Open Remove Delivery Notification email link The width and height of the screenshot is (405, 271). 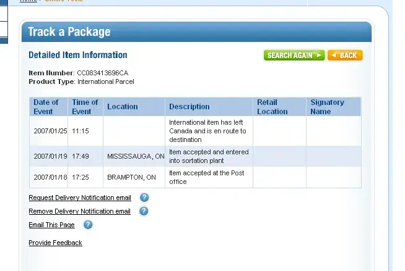[x=79, y=211]
